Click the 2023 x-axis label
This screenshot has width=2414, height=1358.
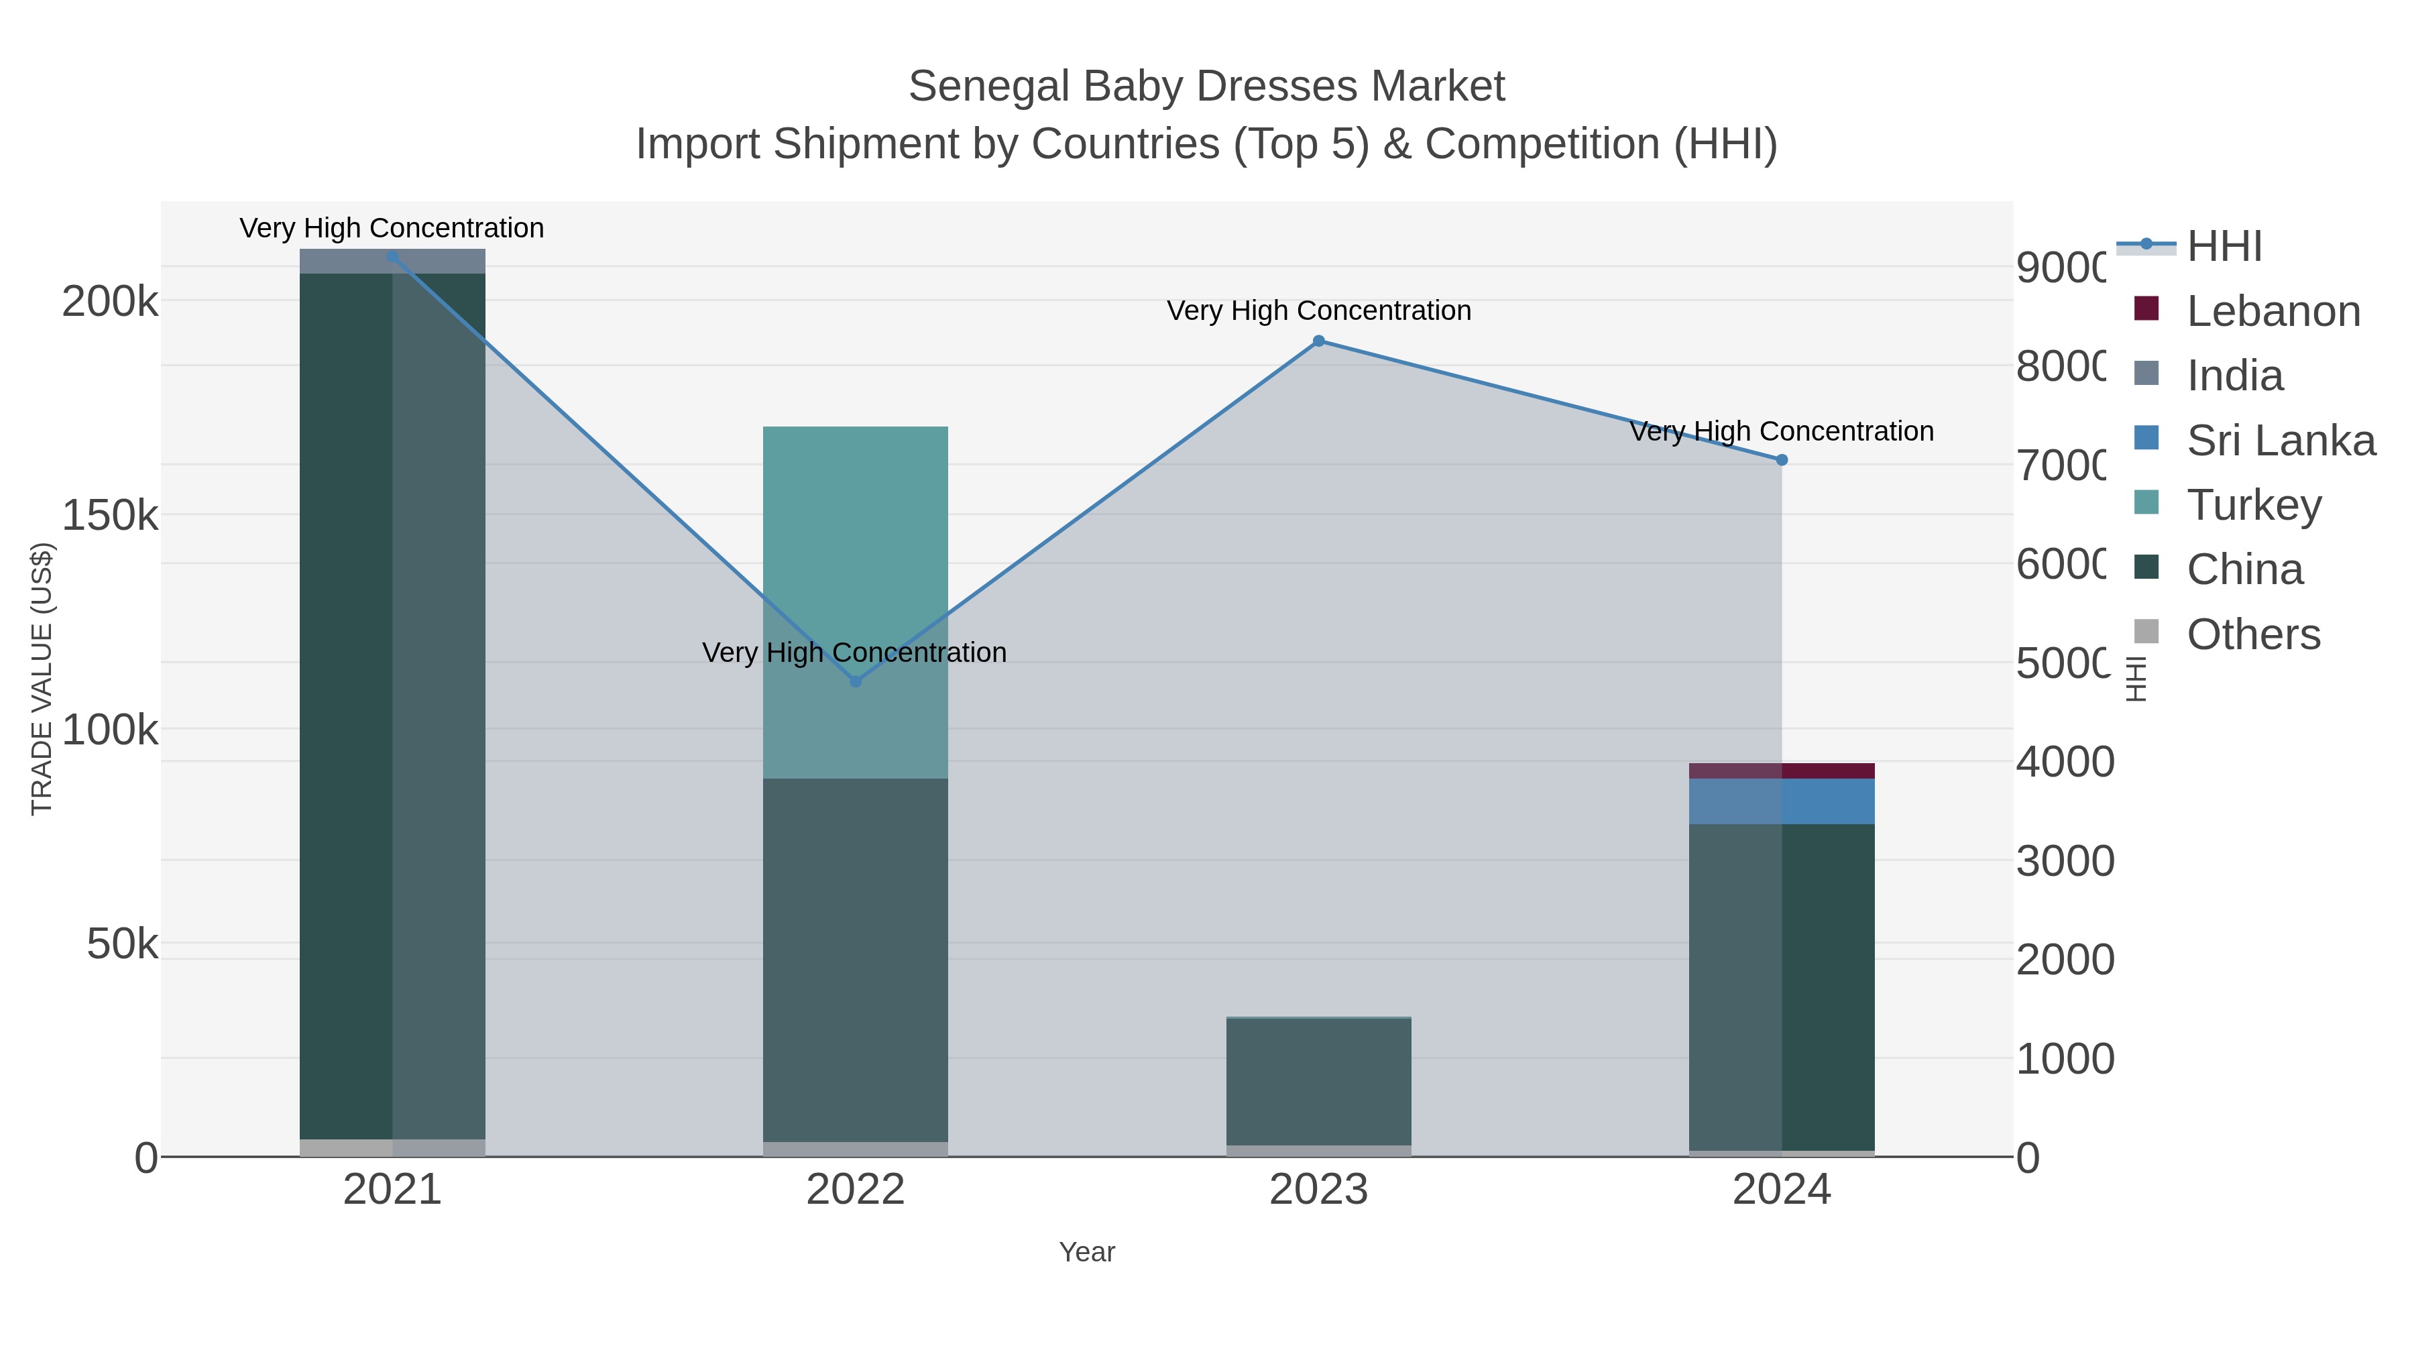pyautogui.click(x=1318, y=1190)
